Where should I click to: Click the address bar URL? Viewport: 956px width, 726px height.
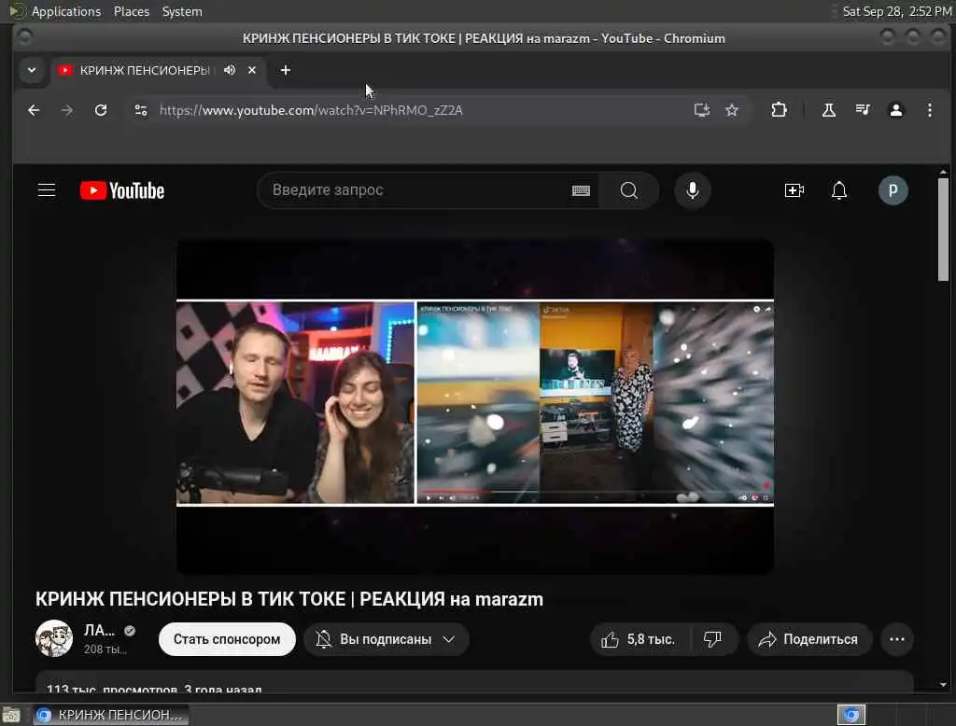click(311, 110)
